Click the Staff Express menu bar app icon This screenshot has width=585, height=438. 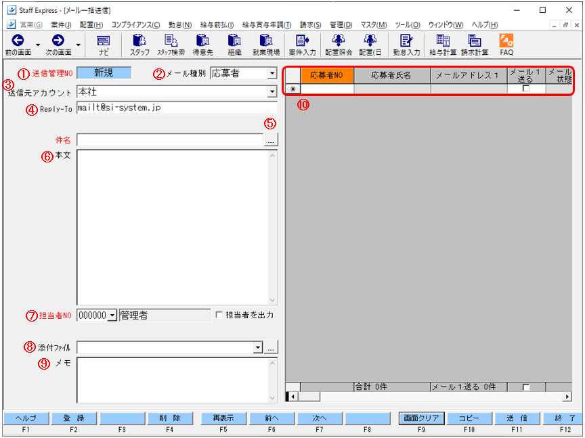(x=12, y=24)
